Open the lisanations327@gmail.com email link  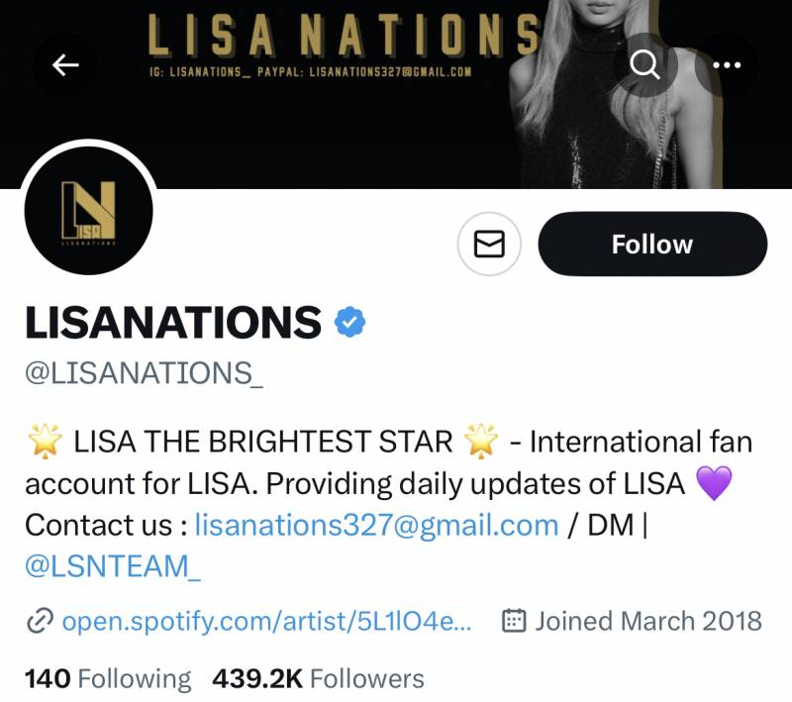coord(377,525)
